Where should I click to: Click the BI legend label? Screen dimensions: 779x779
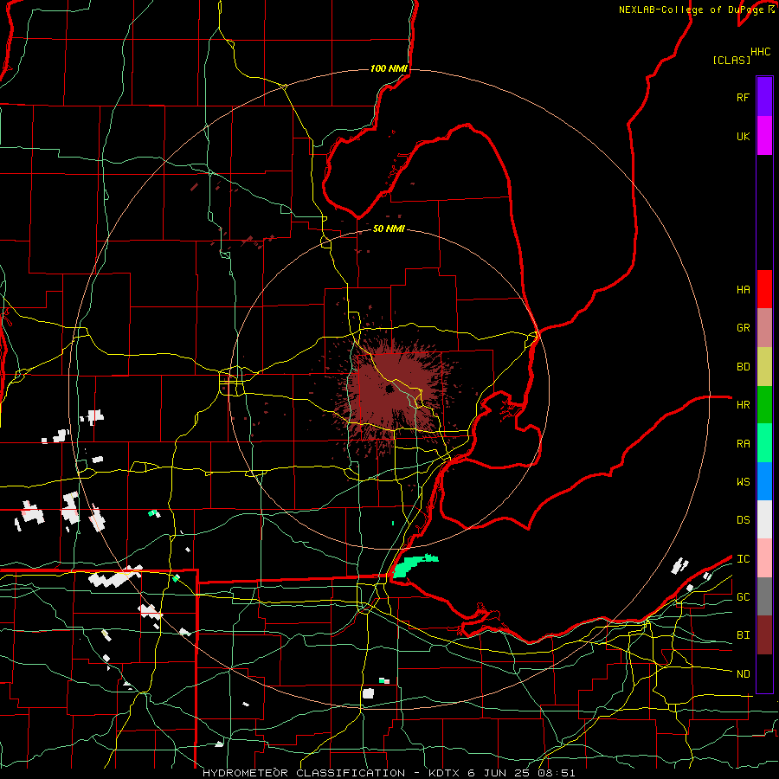743,635
